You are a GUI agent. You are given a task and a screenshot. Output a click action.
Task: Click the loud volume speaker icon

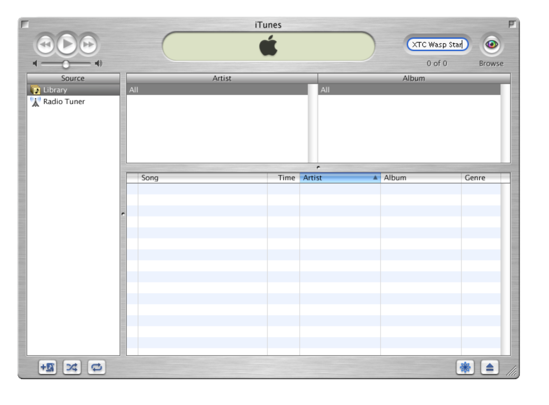coord(99,64)
